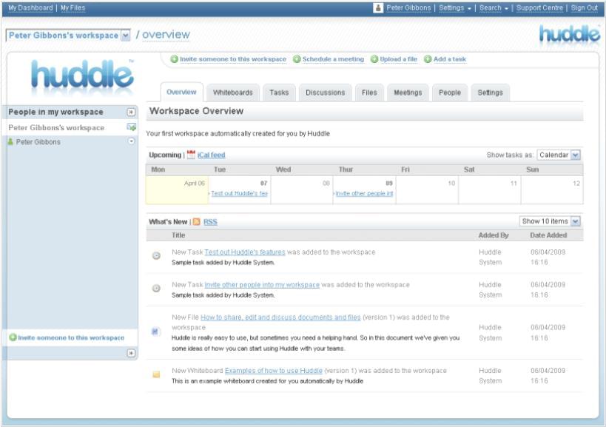Switch to the workspace Settings tab
The width and height of the screenshot is (606, 427).
pos(490,93)
